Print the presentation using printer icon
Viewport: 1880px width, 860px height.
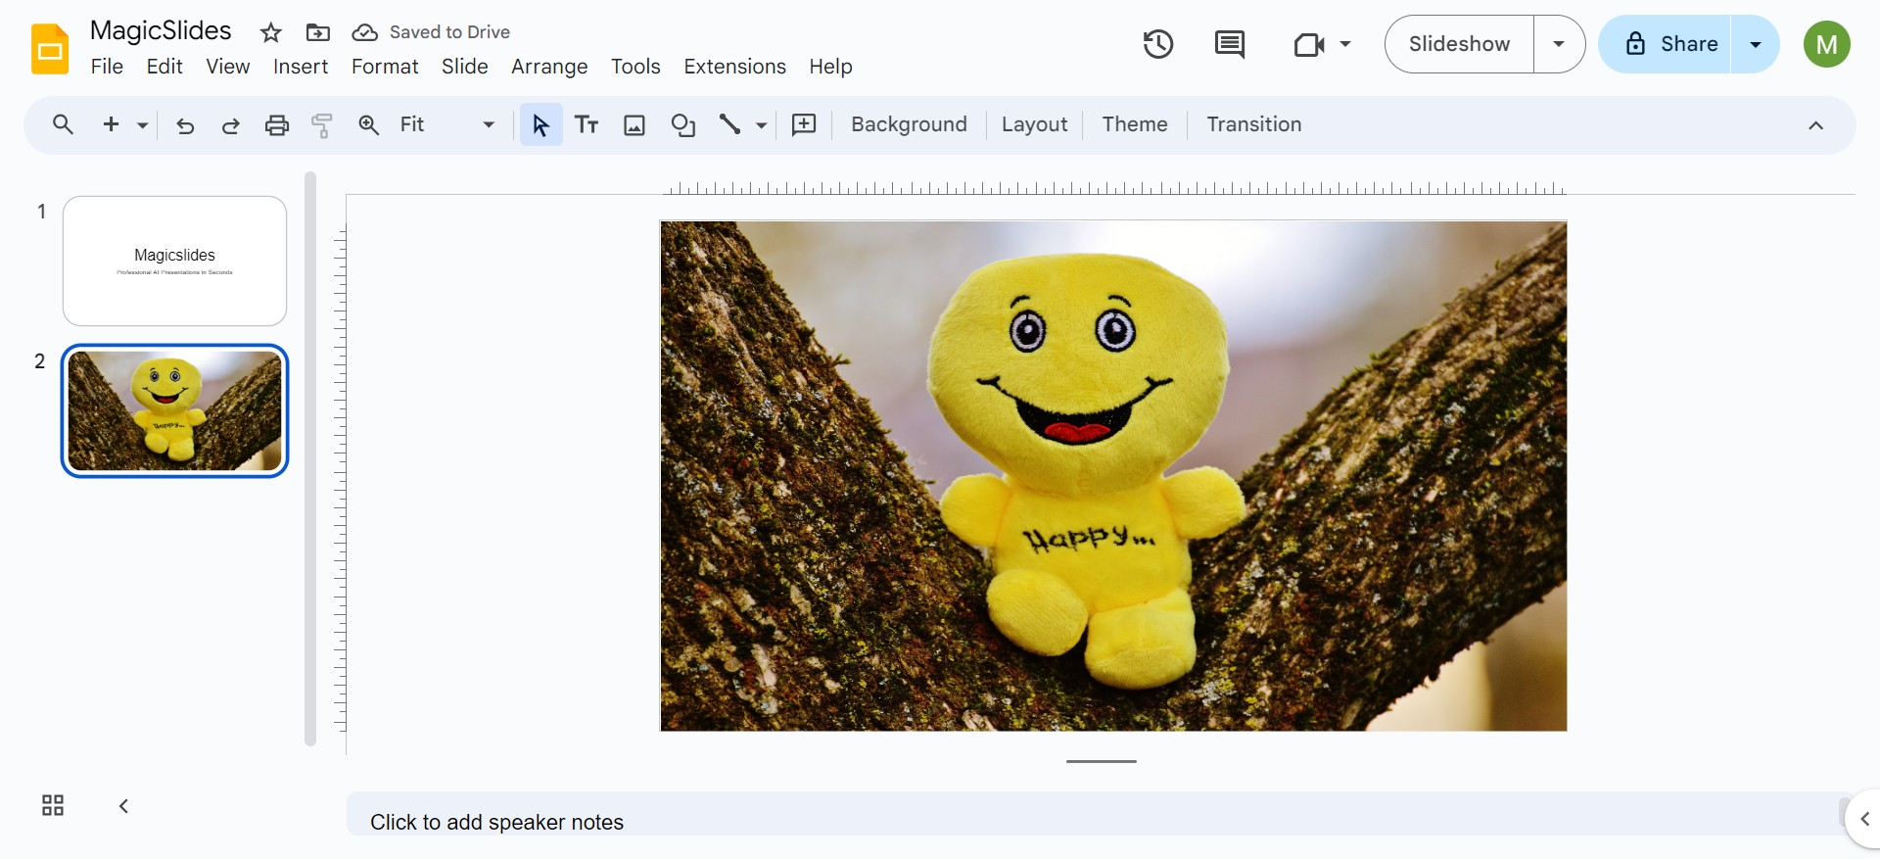(277, 125)
